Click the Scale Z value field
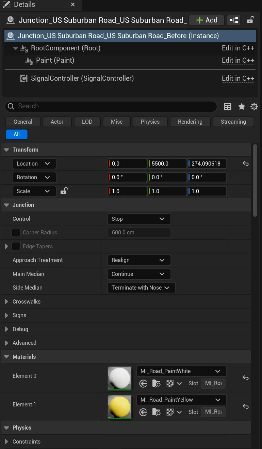The height and width of the screenshot is (449, 262). point(207,191)
